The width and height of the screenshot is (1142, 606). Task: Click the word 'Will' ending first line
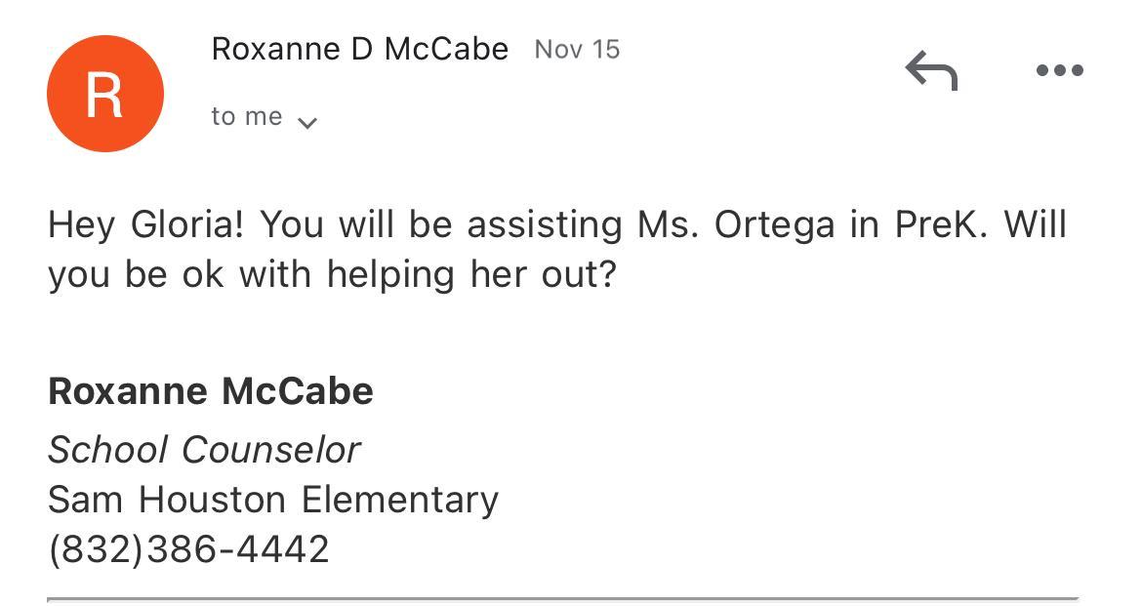1036,224
